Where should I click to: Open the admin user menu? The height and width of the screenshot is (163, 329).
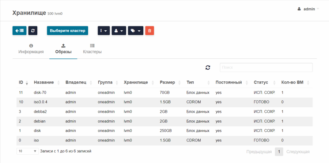pyautogui.click(x=308, y=9)
